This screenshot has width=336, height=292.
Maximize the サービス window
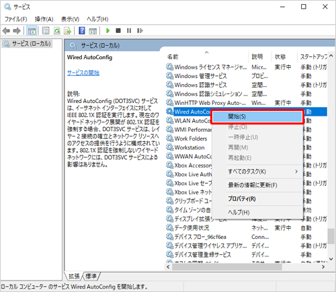[304, 7]
